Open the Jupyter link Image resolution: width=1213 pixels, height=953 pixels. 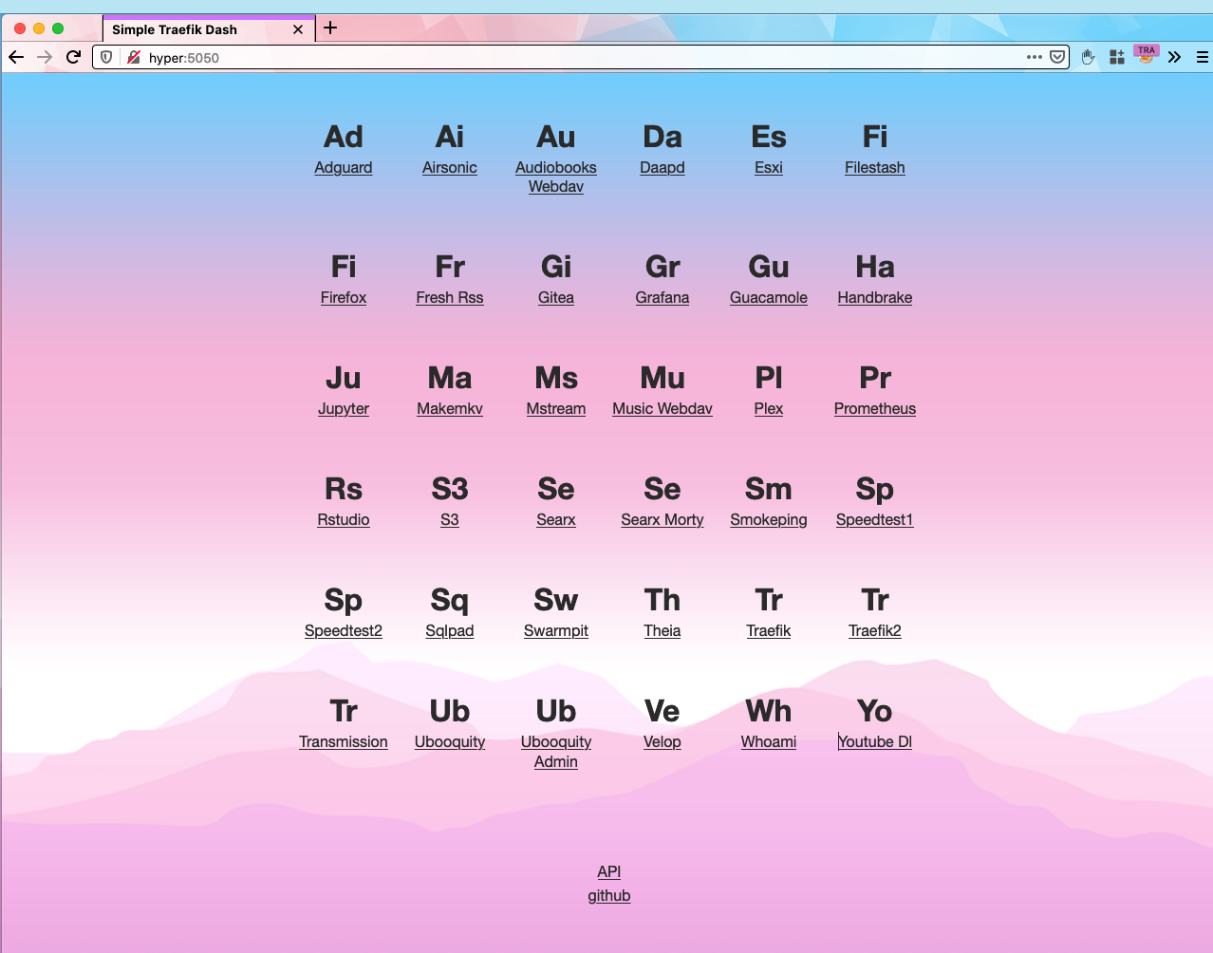(x=344, y=408)
